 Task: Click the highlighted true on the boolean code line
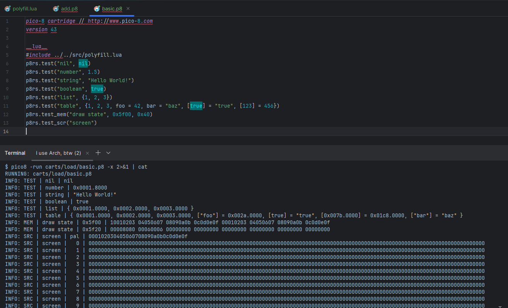(97, 89)
